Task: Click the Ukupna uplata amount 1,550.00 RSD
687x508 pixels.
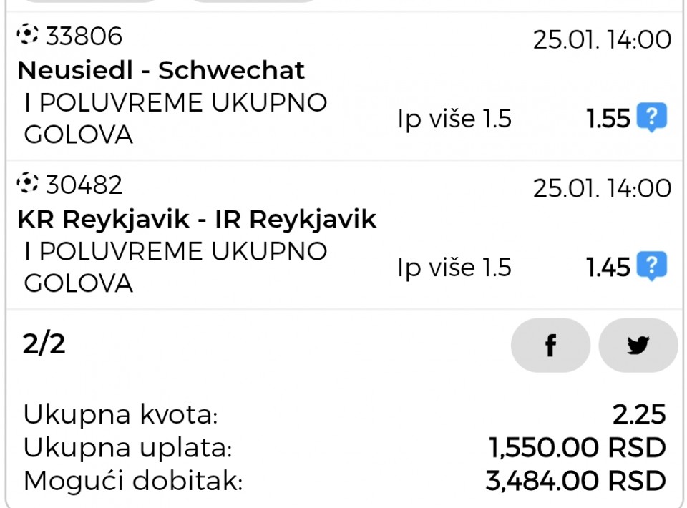Action: (577, 448)
